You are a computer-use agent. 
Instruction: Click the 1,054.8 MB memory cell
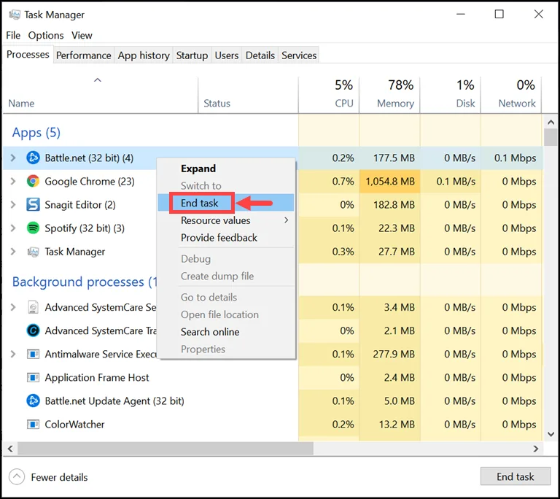tap(390, 181)
